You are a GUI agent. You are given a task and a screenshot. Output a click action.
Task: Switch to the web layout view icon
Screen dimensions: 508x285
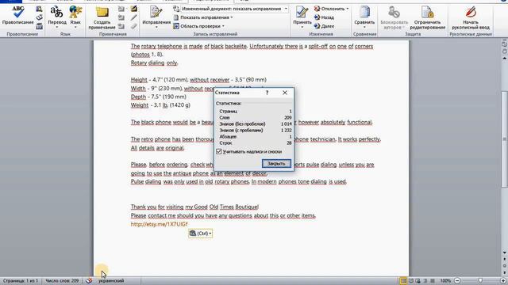[418, 281]
